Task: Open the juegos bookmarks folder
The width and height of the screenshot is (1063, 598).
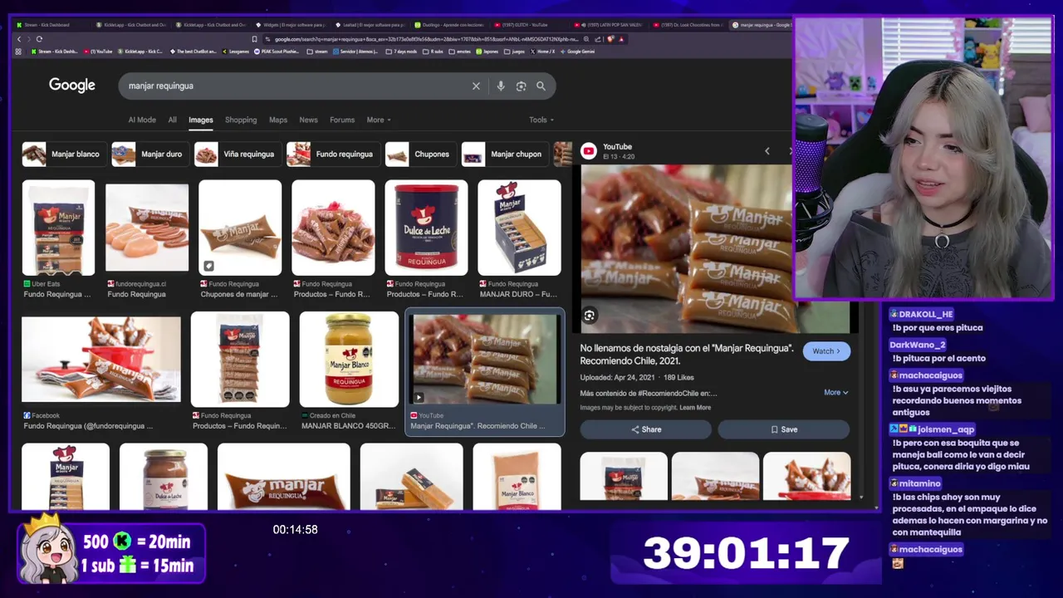Action: click(x=515, y=51)
